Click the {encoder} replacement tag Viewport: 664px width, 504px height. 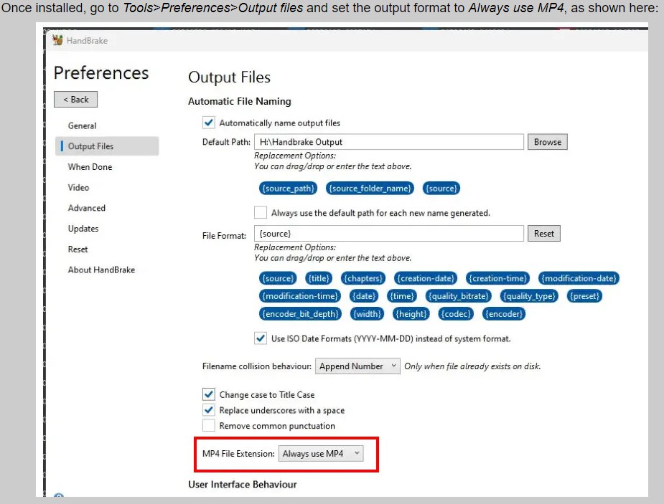(x=504, y=314)
